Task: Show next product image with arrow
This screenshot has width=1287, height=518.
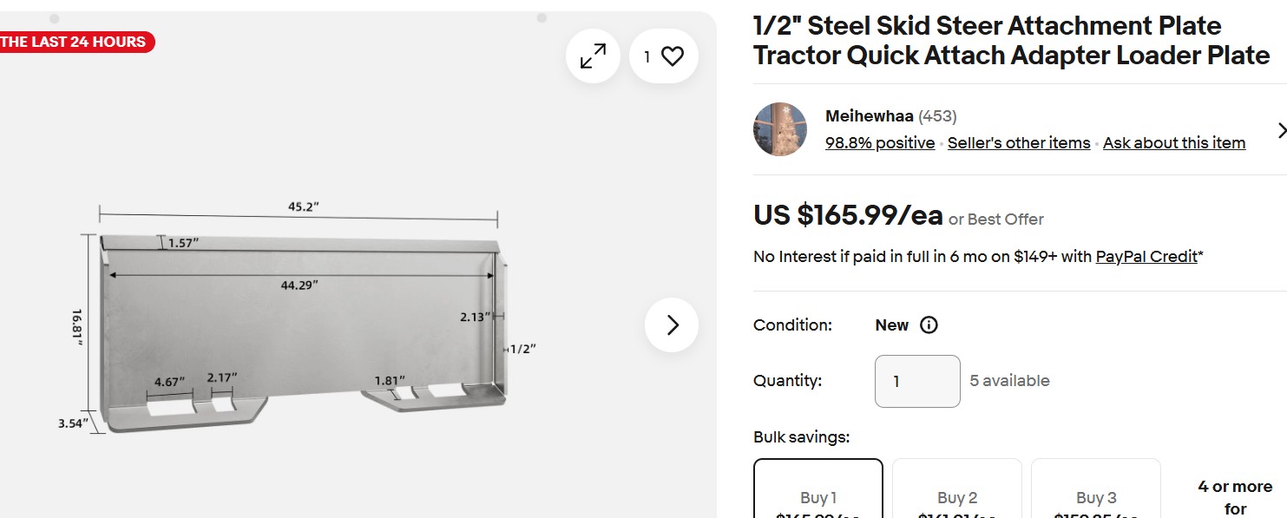Action: click(x=672, y=325)
